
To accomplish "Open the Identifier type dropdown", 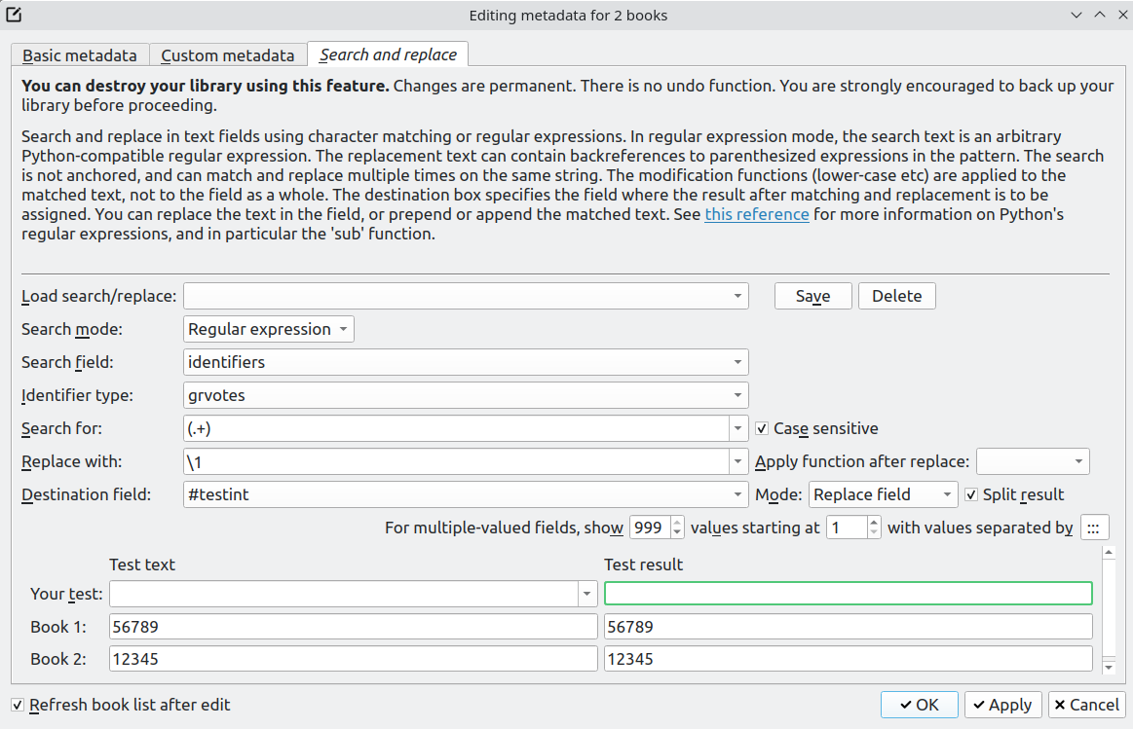I will (x=466, y=395).
